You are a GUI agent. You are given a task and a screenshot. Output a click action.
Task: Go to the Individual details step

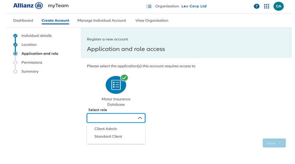(x=37, y=36)
